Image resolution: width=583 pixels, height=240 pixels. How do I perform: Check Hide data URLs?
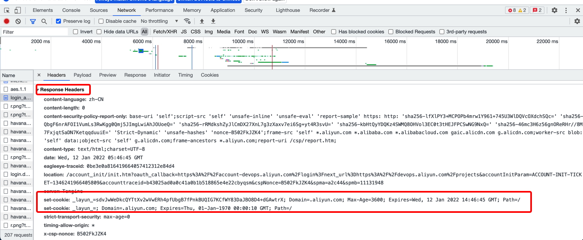[x=99, y=32]
